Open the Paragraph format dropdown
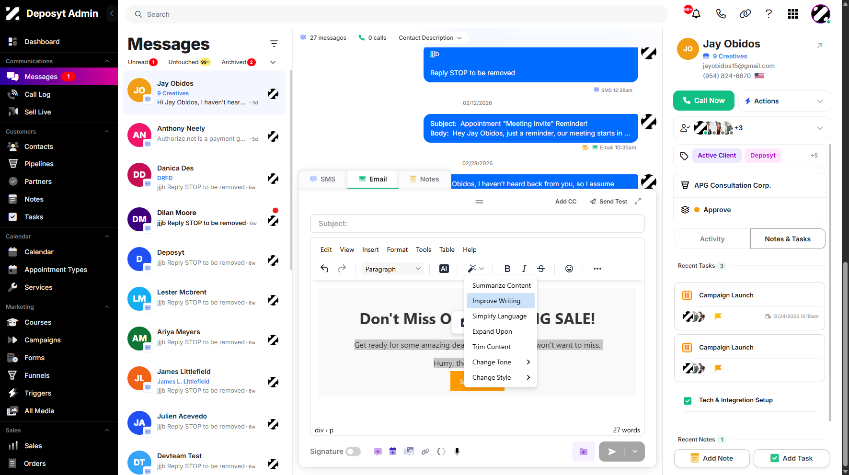This screenshot has height=475, width=849. [x=392, y=269]
